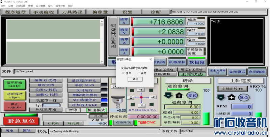Viewport: 270px width, 137px height.
Task: Select the 毫米 (millimeter) radio option
Action: [124, 73]
